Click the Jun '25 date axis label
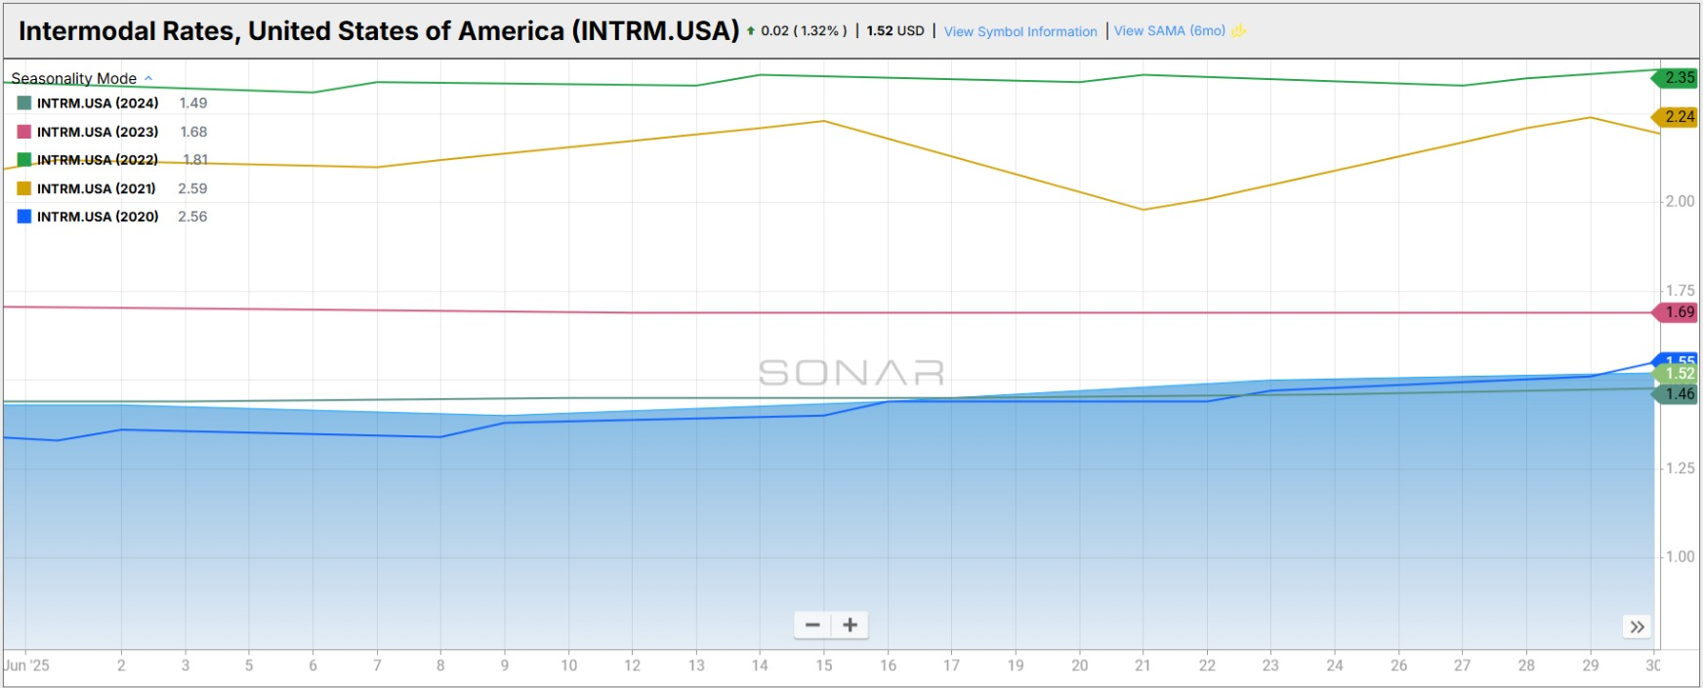Image resolution: width=1703 pixels, height=688 pixels. [x=27, y=666]
